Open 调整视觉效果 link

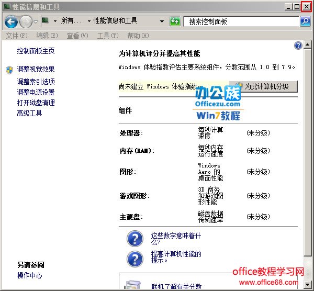click(x=36, y=69)
